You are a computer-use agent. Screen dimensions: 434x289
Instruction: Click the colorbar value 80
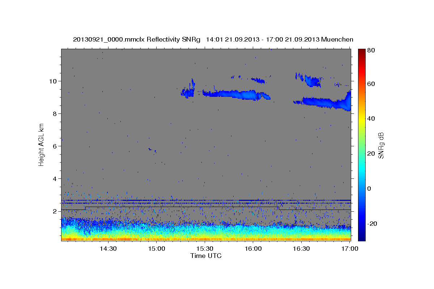point(372,51)
